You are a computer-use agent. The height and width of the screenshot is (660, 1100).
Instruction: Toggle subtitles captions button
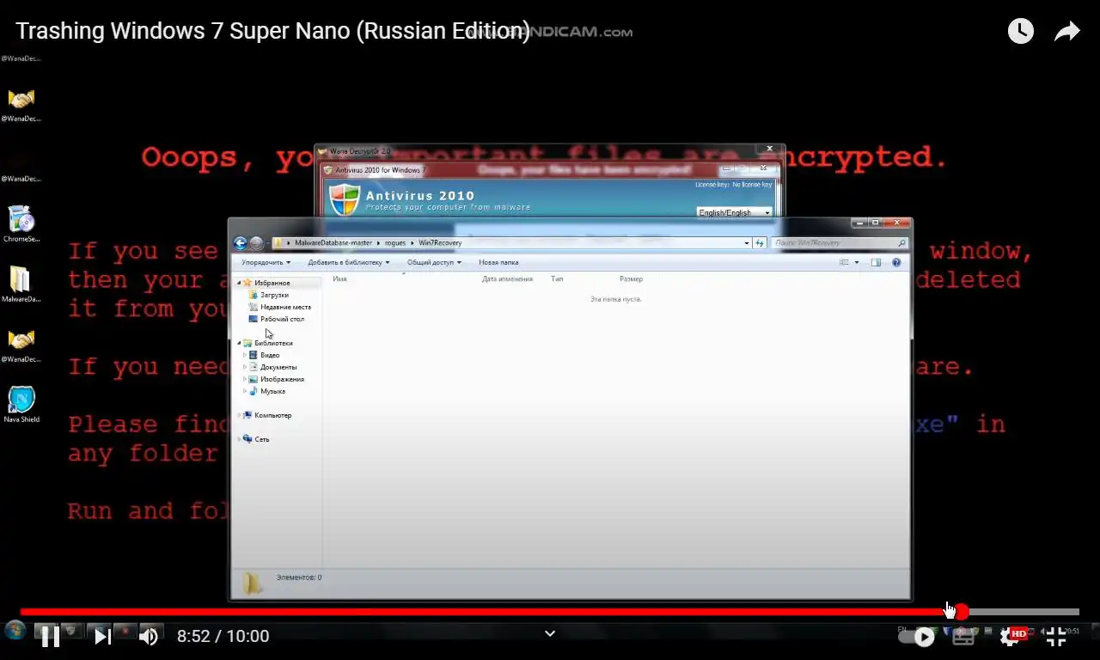[963, 637]
